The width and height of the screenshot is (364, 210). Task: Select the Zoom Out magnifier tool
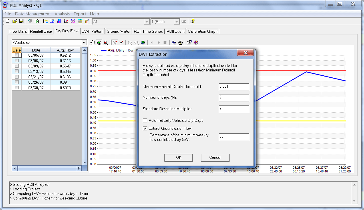pyautogui.click(x=106, y=42)
